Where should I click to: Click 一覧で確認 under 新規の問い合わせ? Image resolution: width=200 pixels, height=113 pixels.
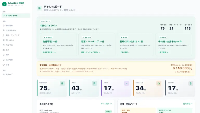(124, 52)
